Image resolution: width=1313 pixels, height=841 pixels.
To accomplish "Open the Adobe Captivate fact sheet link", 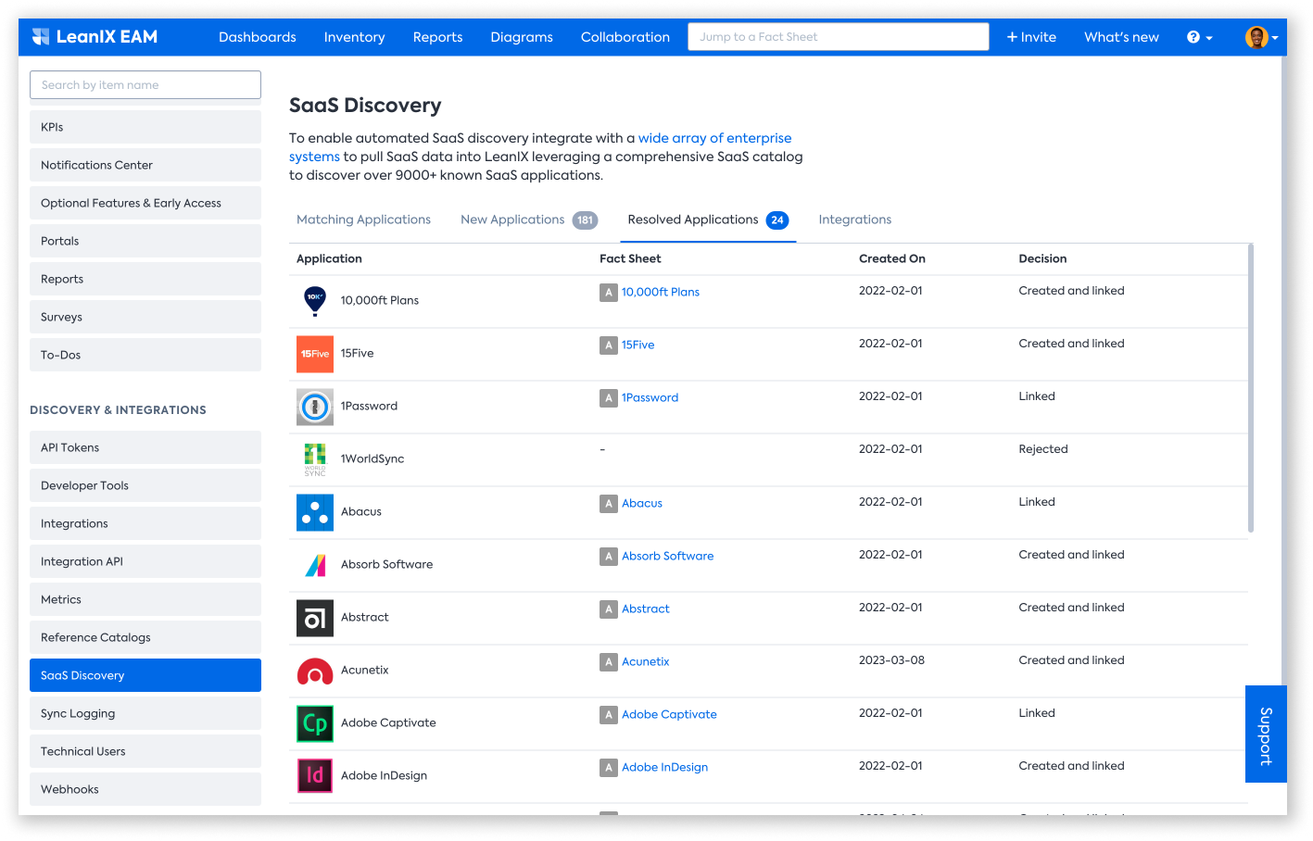I will (x=669, y=714).
